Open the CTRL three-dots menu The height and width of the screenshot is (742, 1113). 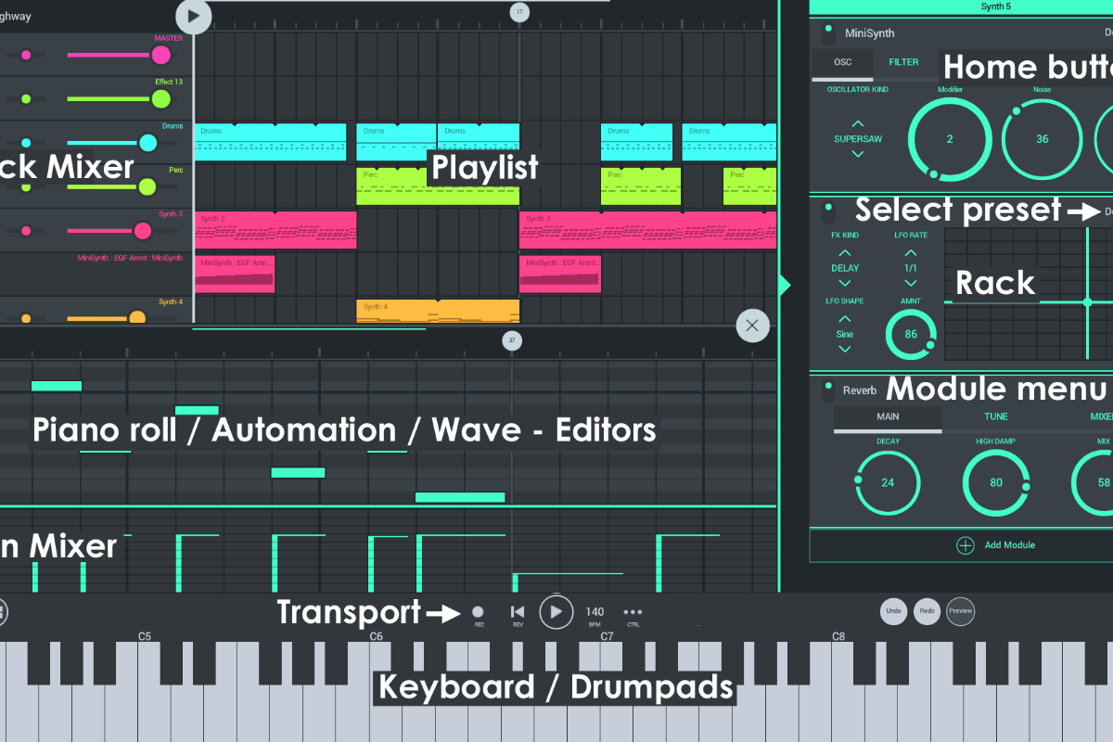coord(633,612)
